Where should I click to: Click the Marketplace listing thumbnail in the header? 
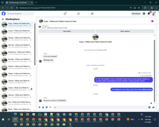(40, 27)
